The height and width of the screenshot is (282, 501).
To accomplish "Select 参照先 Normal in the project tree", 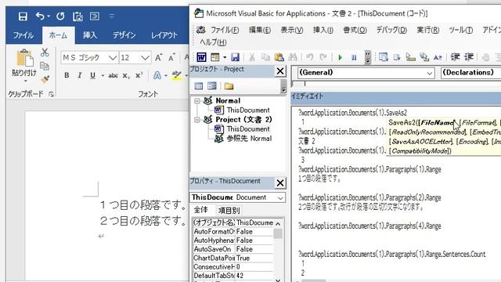I will 249,139.
